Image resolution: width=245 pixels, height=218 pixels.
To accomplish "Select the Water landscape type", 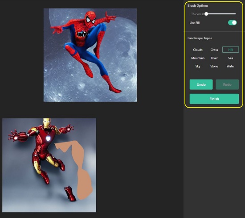I will 230,66.
